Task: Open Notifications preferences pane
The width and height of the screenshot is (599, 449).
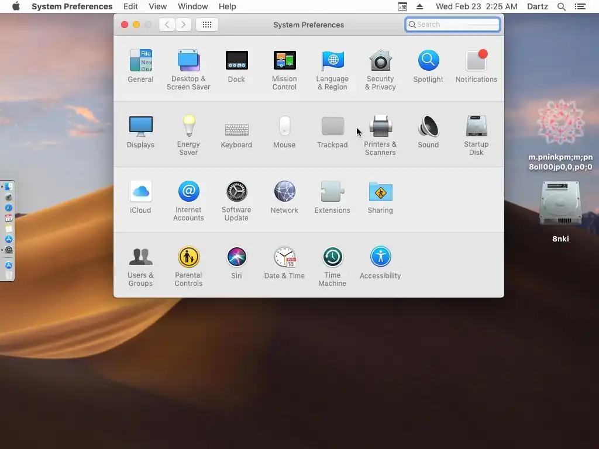Action: tap(476, 66)
